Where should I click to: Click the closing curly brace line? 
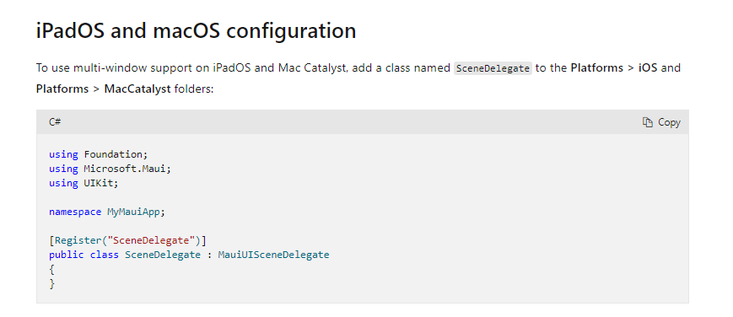52,284
